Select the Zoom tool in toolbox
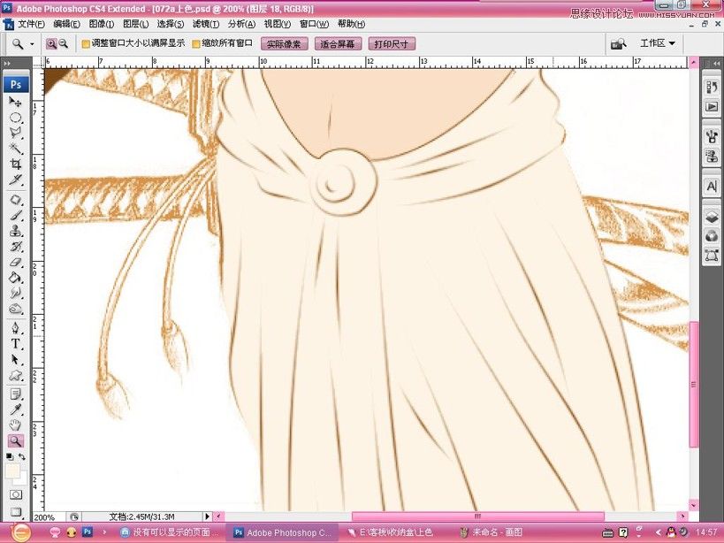Screen dimensions: 724x543 tap(15, 441)
